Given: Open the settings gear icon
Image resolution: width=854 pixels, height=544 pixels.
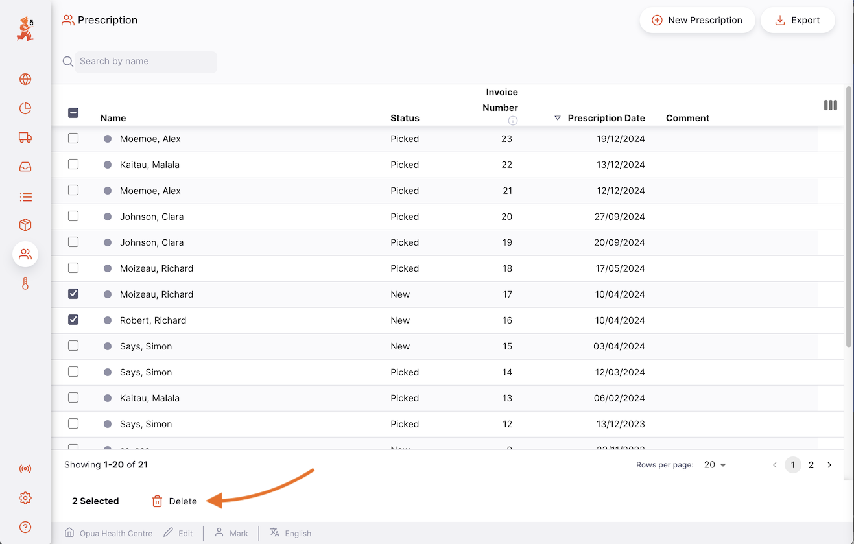Looking at the screenshot, I should tap(25, 498).
